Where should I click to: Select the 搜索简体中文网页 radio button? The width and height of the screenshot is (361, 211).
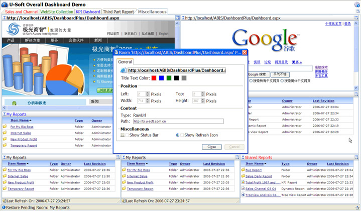click(282, 80)
